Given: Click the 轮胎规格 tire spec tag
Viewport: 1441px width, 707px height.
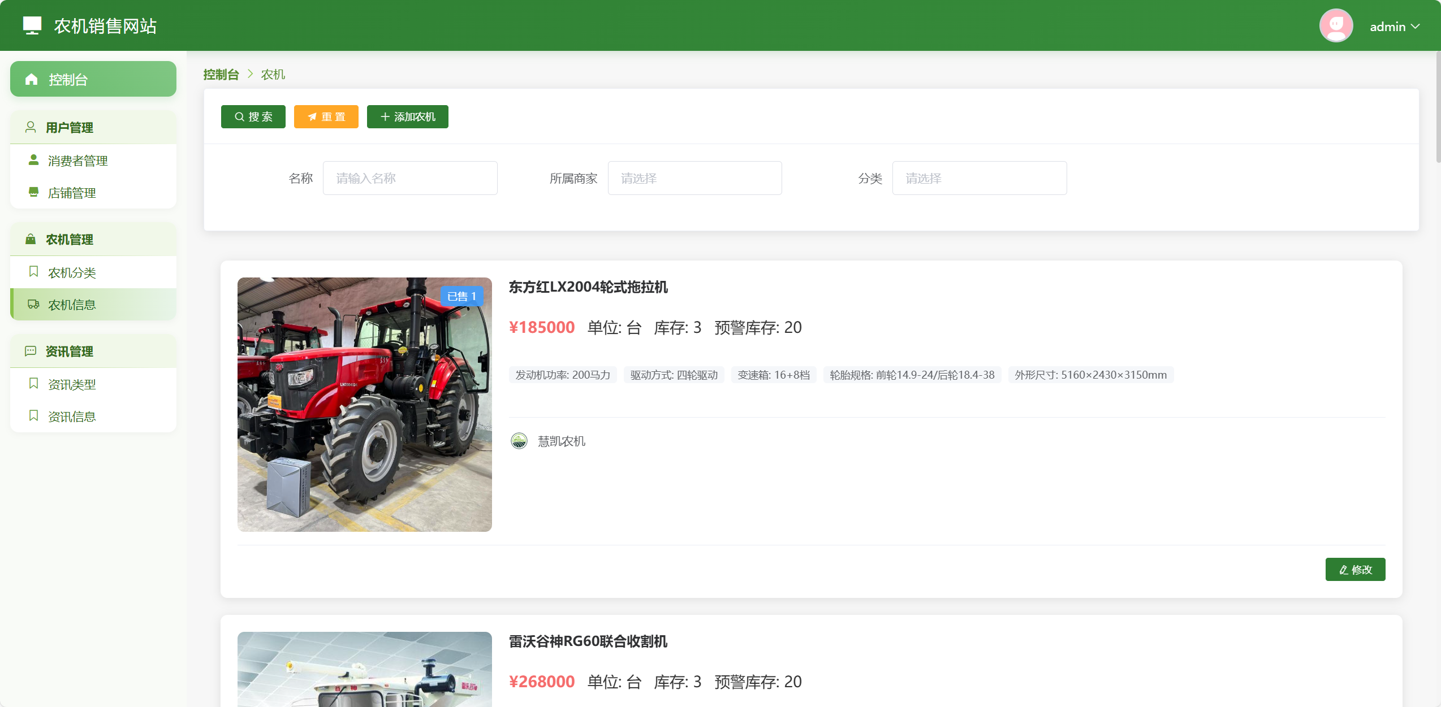Looking at the screenshot, I should click(x=912, y=375).
